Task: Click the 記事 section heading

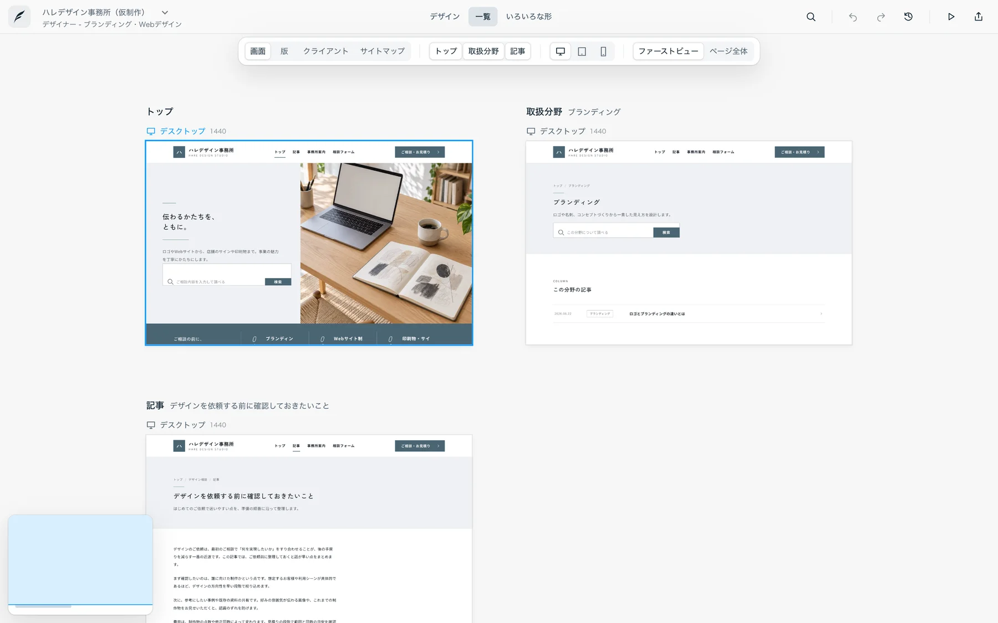Action: (x=155, y=405)
